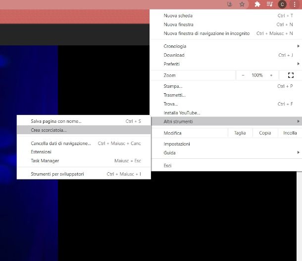Select Nuova finestra
The width and height of the screenshot is (302, 261).
(x=227, y=24)
